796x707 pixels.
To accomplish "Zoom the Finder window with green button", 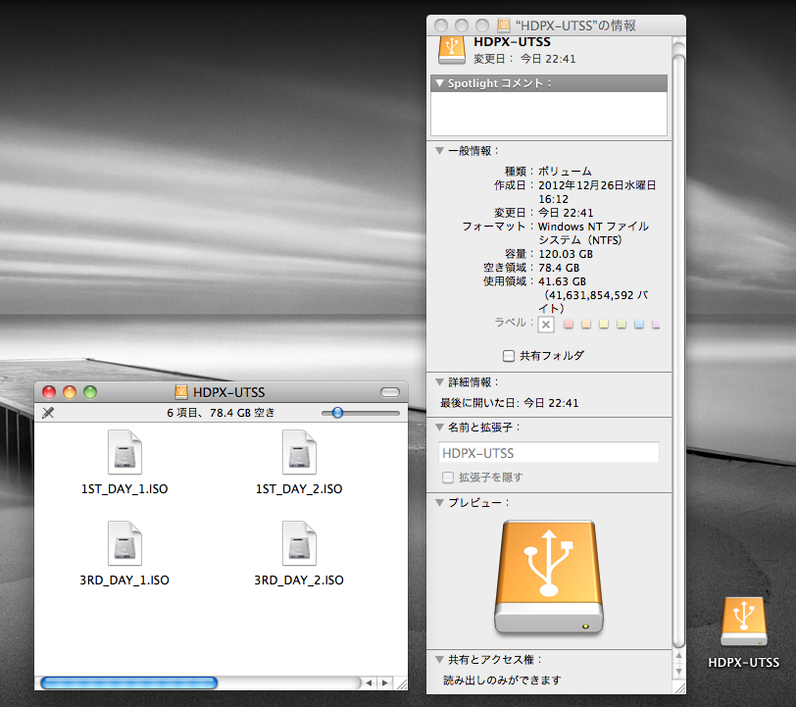I will pos(90,392).
